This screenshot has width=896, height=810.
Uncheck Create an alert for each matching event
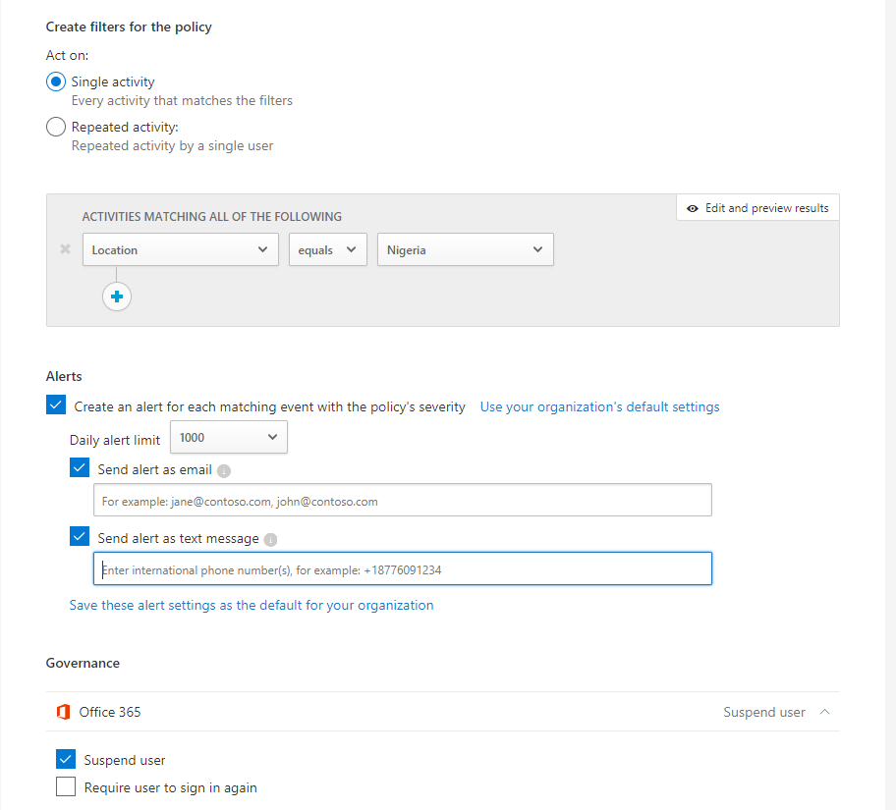(56, 405)
